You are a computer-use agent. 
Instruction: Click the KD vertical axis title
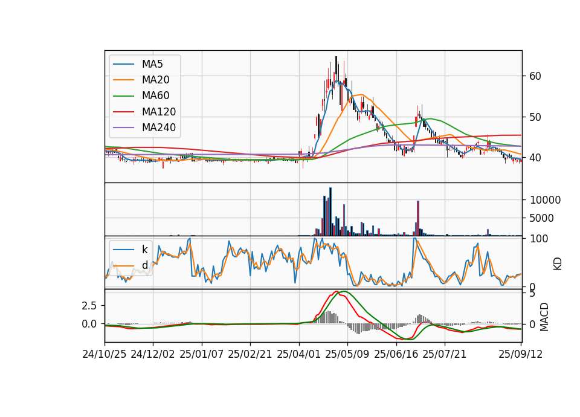pyautogui.click(x=558, y=264)
